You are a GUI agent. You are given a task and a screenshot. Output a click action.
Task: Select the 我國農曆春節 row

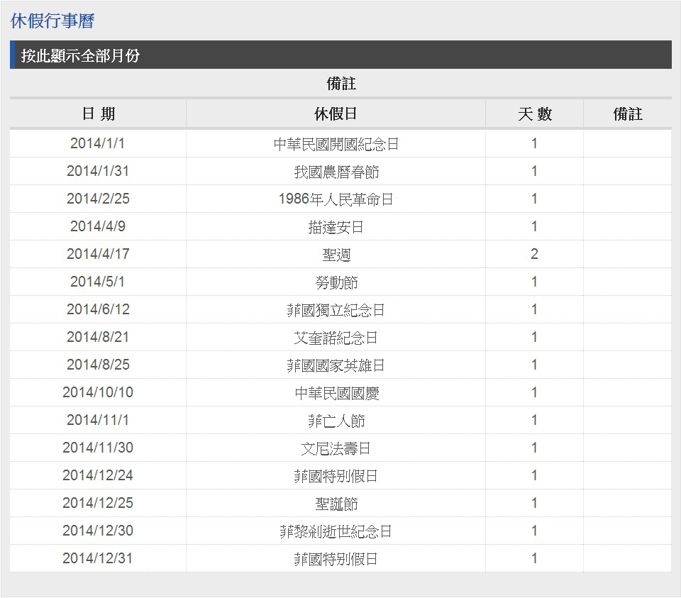[335, 170]
